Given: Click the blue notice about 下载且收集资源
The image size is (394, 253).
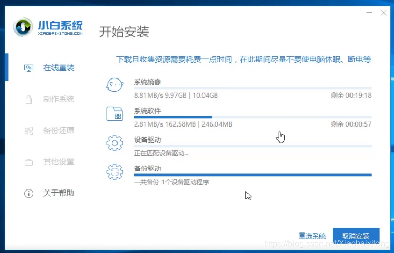Looking at the screenshot, I should (x=244, y=59).
